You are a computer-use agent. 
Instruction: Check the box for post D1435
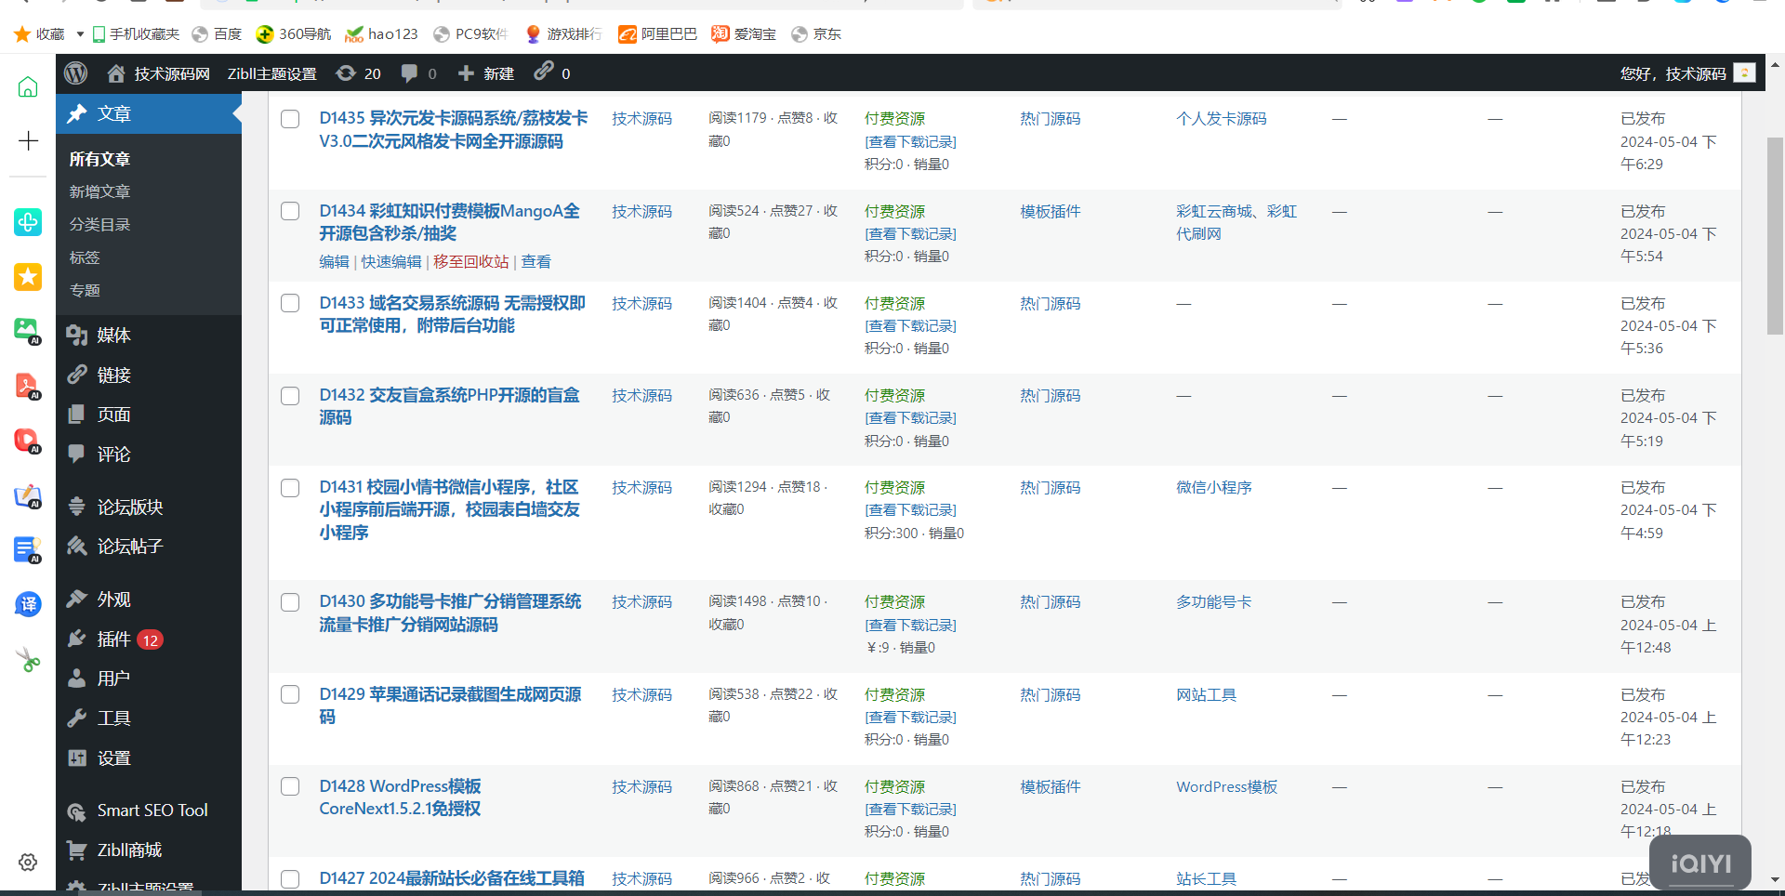coord(290,119)
